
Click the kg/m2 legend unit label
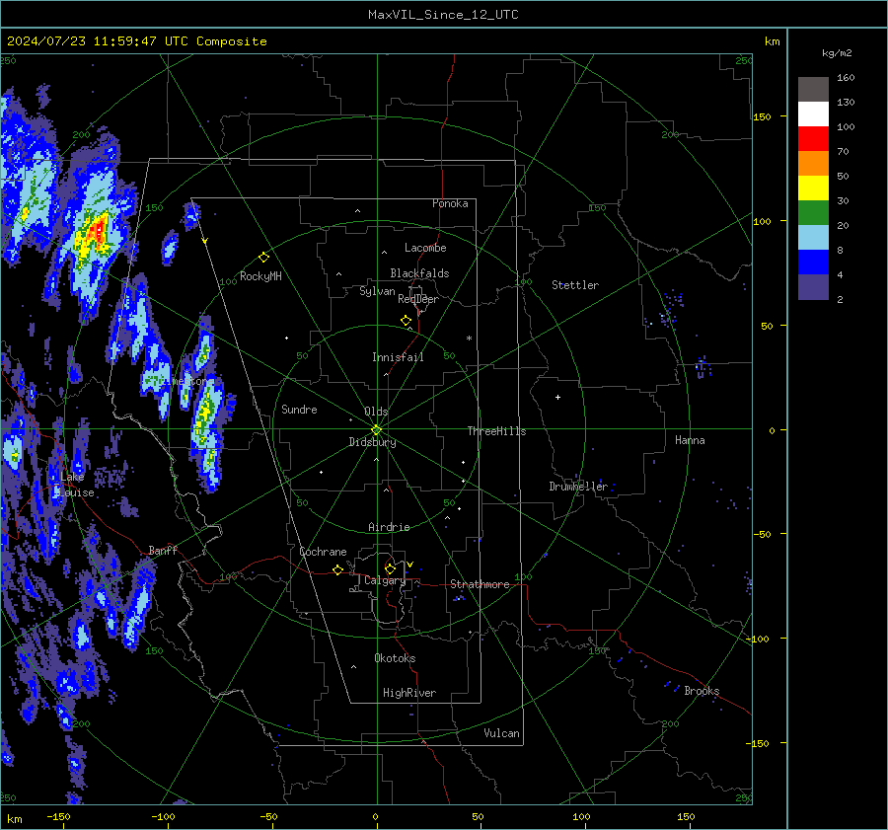pos(837,53)
